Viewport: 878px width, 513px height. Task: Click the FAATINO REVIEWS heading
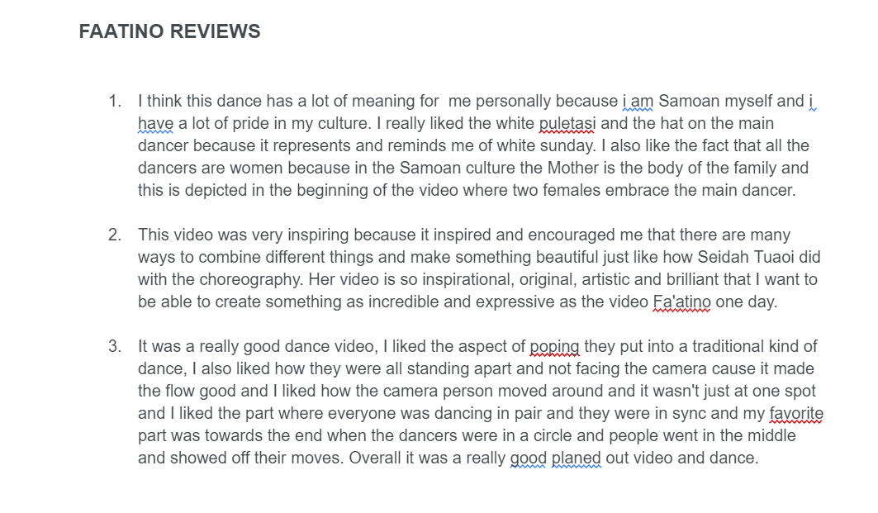coord(169,31)
